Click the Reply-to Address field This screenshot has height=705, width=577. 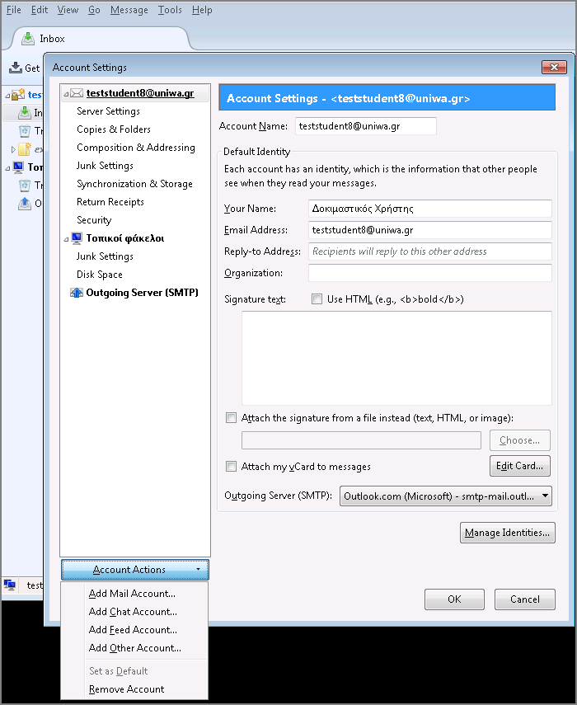click(430, 251)
